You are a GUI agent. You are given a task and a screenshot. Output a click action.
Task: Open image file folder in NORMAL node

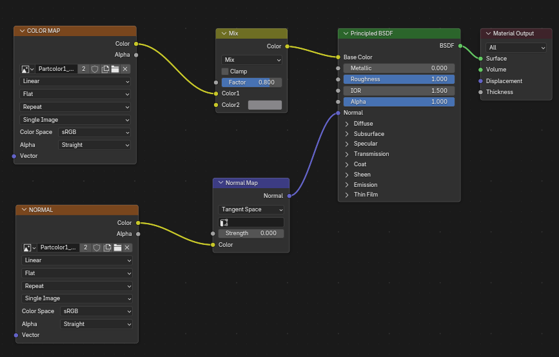(x=117, y=248)
